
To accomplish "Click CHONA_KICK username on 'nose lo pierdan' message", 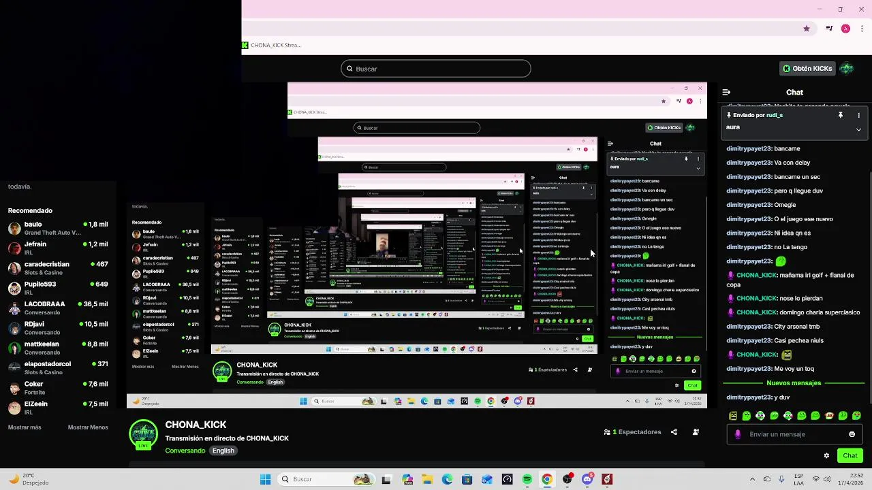I will coord(756,298).
